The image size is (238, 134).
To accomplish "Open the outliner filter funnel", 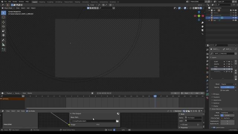I will [x=234, y=5].
